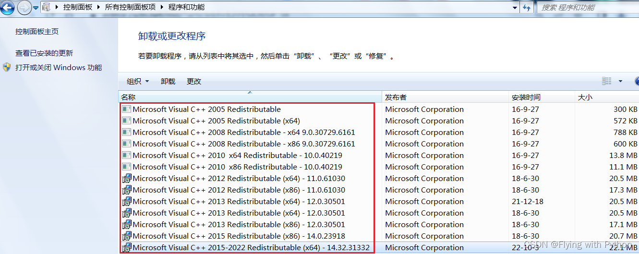This screenshot has height=254, width=639.
Task: Click the refresh button beside address bar
Action: [x=527, y=7]
